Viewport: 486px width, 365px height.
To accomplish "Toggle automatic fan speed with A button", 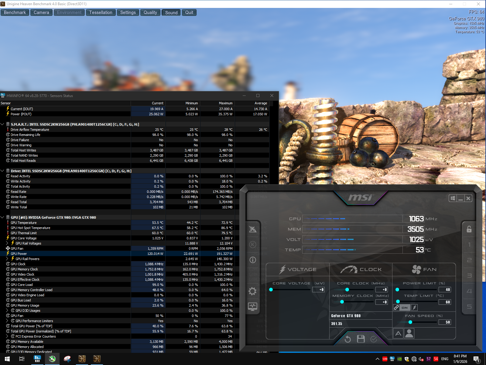I will tap(398, 334).
